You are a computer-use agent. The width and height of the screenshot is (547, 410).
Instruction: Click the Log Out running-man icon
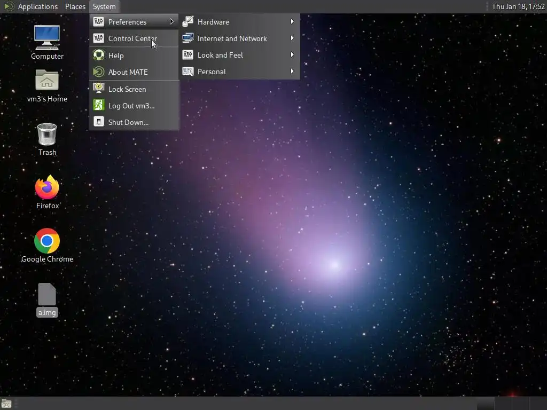coord(99,105)
